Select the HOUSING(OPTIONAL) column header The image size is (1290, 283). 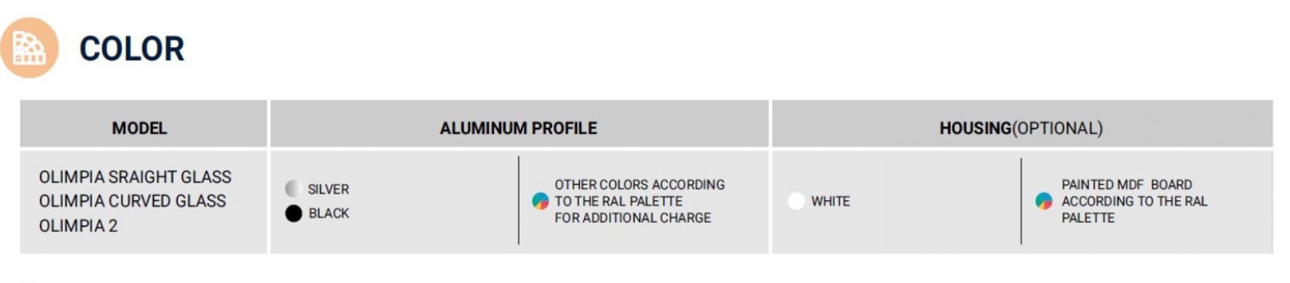[1021, 128]
